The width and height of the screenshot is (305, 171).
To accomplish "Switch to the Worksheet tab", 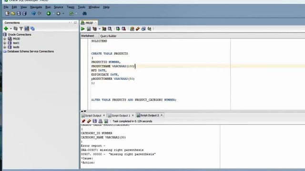I will [88, 36].
